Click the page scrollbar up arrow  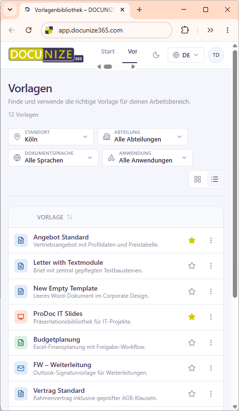(235, 45)
